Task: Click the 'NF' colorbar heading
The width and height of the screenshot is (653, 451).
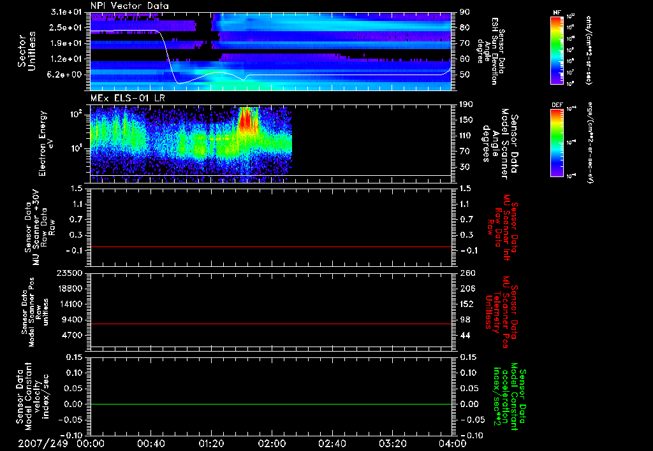Action: point(557,13)
